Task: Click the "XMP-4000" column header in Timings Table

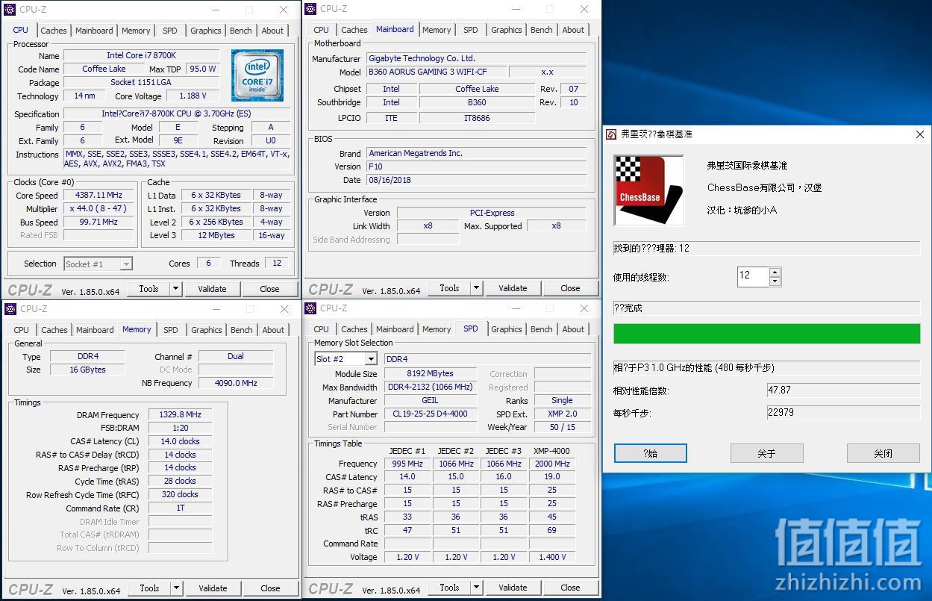Action: pyautogui.click(x=551, y=451)
